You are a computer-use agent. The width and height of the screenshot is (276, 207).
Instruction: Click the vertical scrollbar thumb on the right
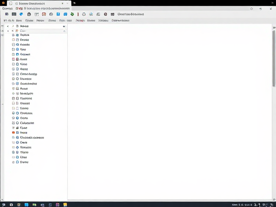[274, 59]
